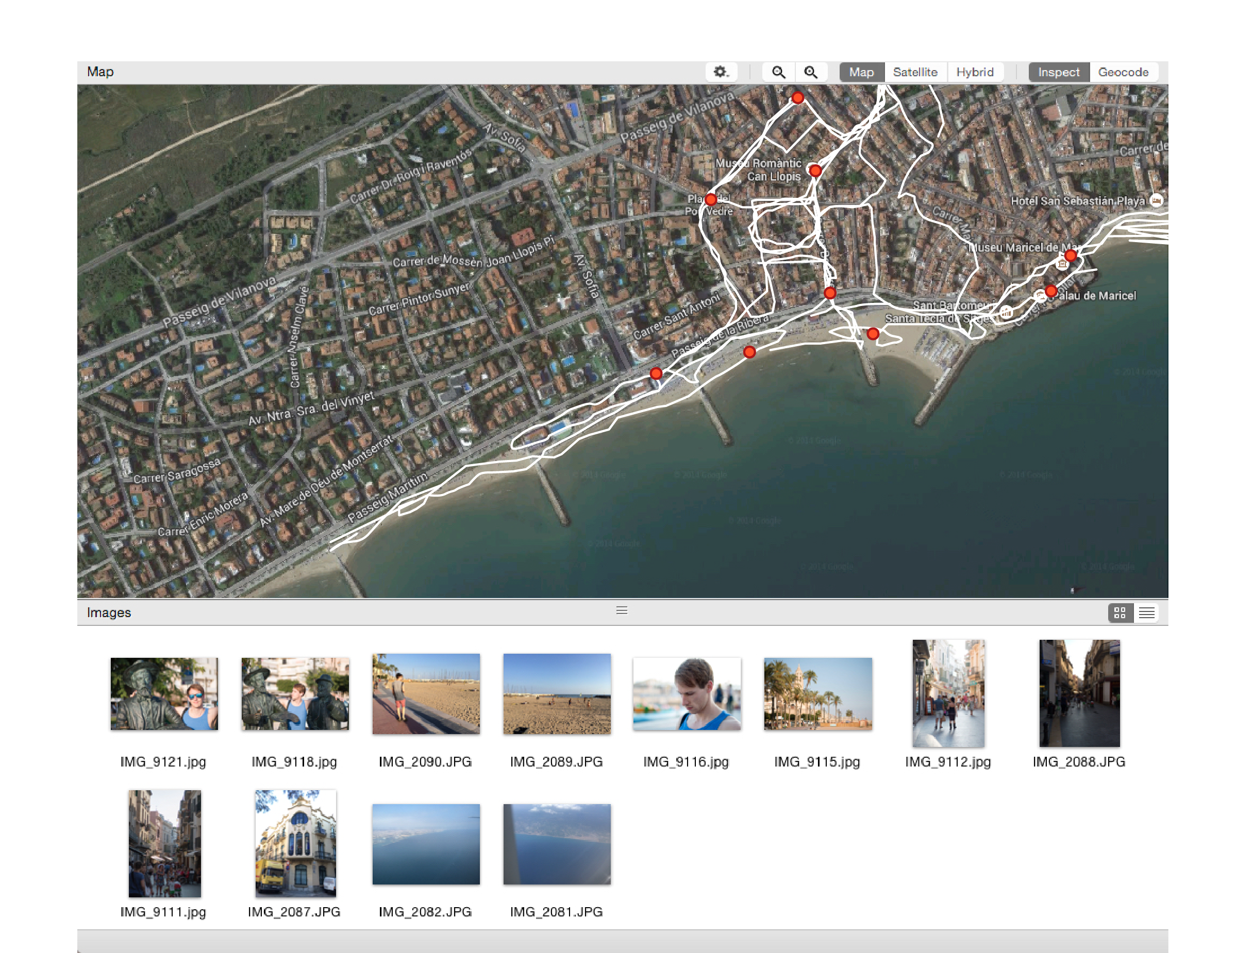
Task: Select Map view tab
Action: (860, 72)
